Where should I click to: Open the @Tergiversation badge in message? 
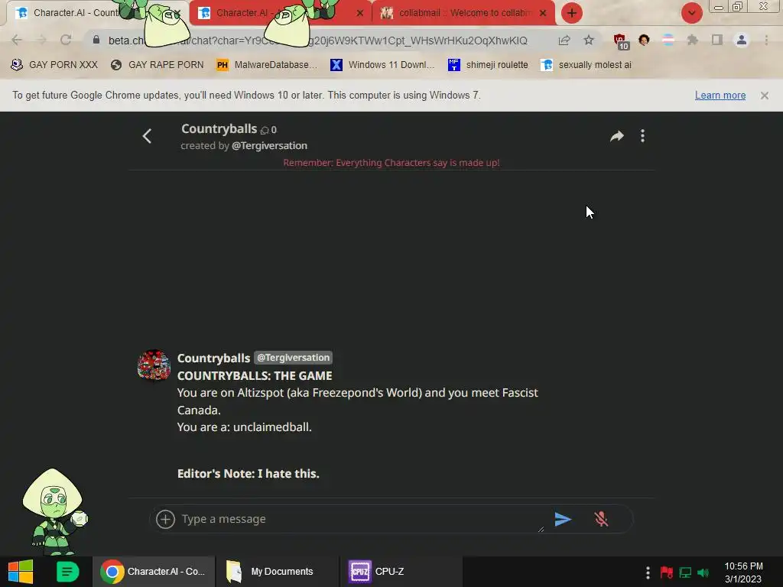293,358
